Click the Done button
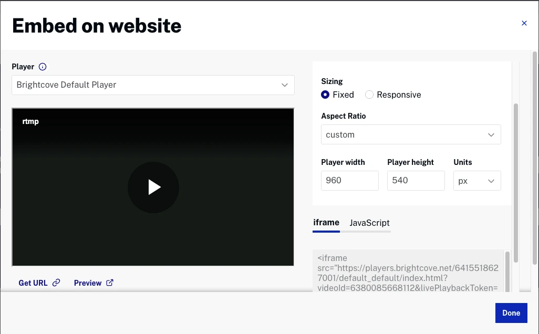Image resolution: width=539 pixels, height=334 pixels. [x=511, y=312]
